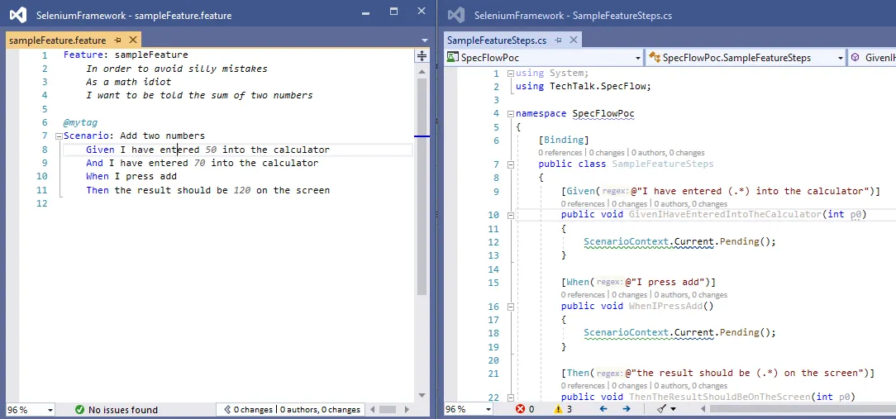Click the red error count icon showing 0
The image size is (896, 419).
click(x=520, y=409)
